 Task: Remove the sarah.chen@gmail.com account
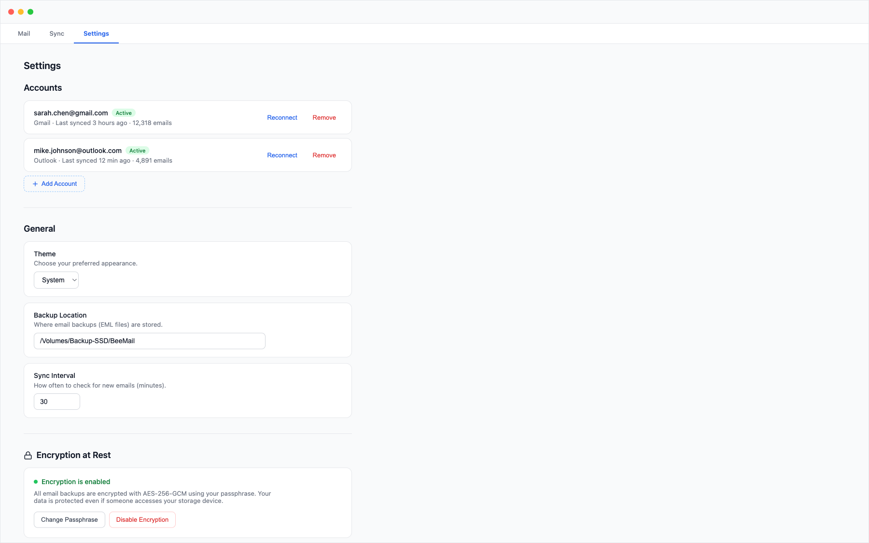click(324, 117)
